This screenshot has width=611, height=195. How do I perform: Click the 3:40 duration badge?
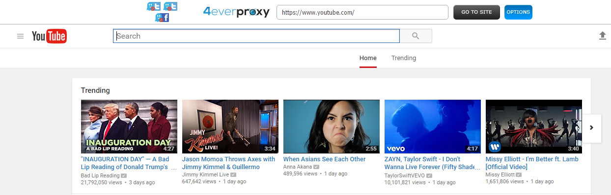tap(574, 149)
